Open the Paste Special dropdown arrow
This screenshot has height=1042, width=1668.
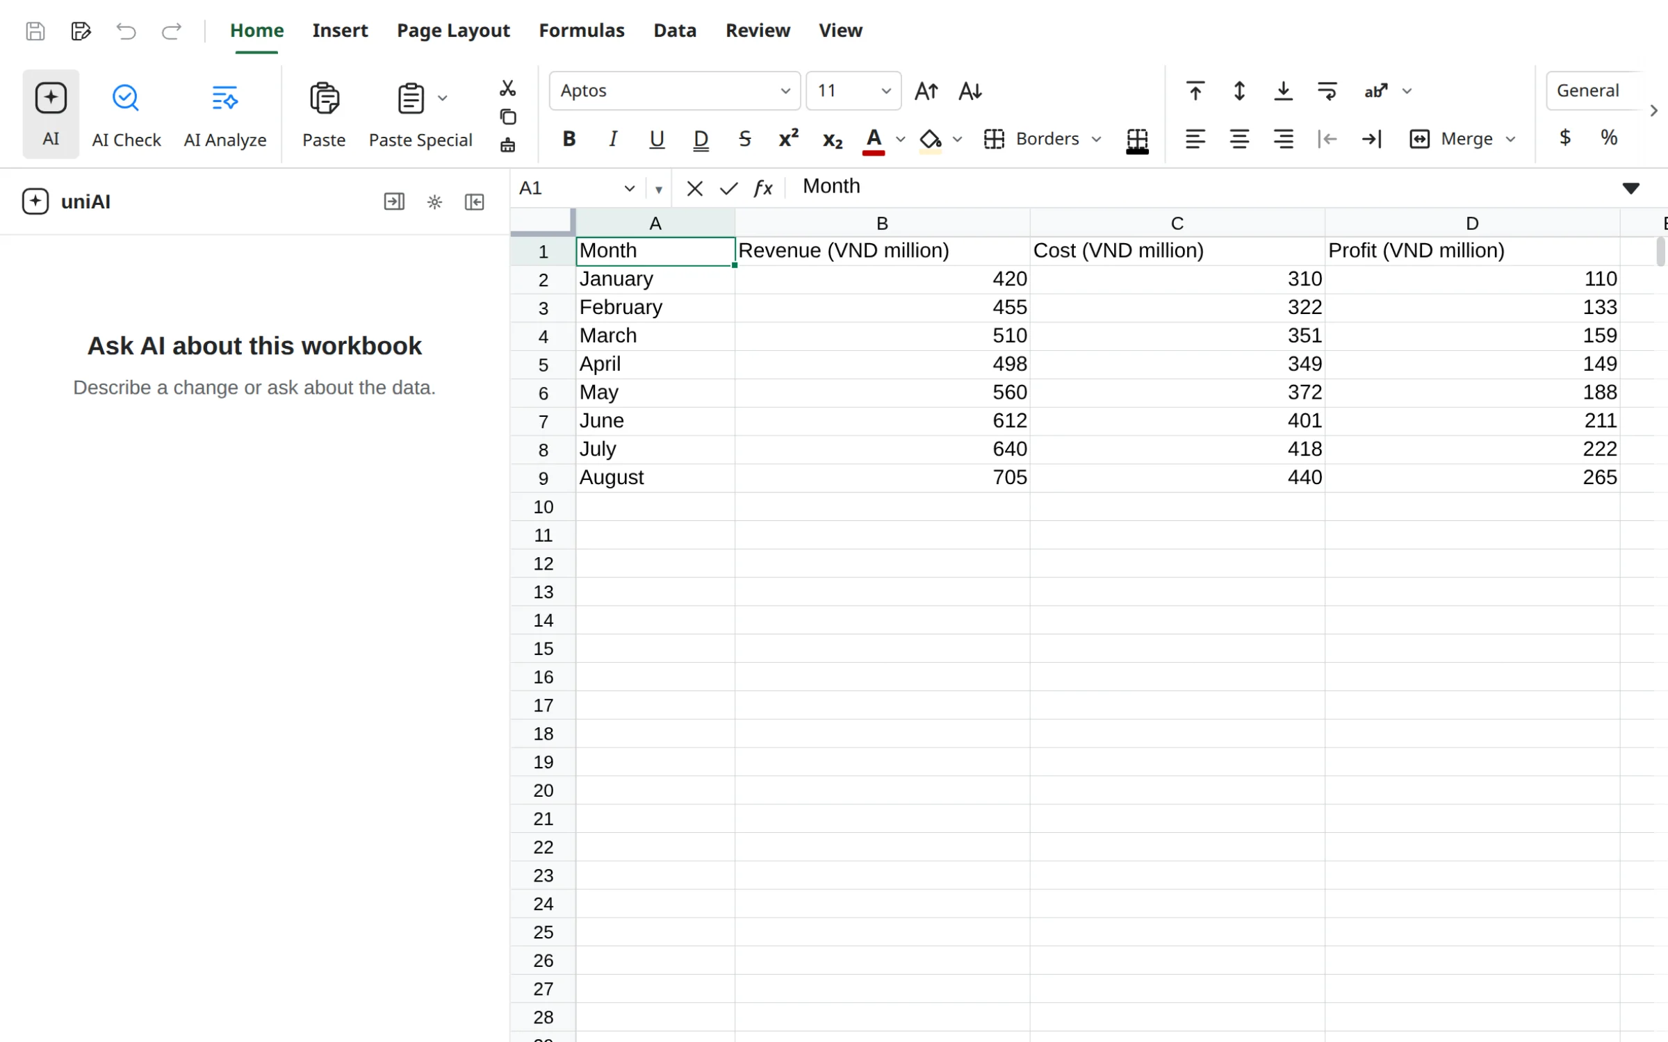443,98
